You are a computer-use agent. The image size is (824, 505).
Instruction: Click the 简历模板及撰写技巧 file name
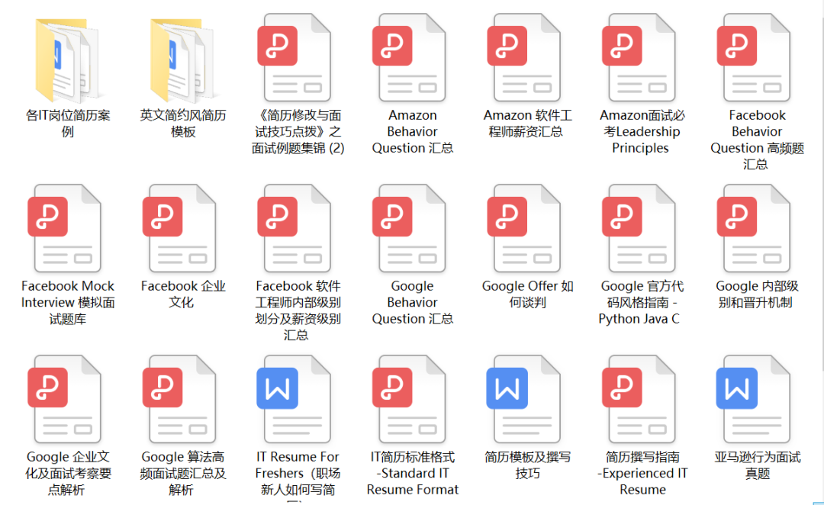(x=528, y=465)
